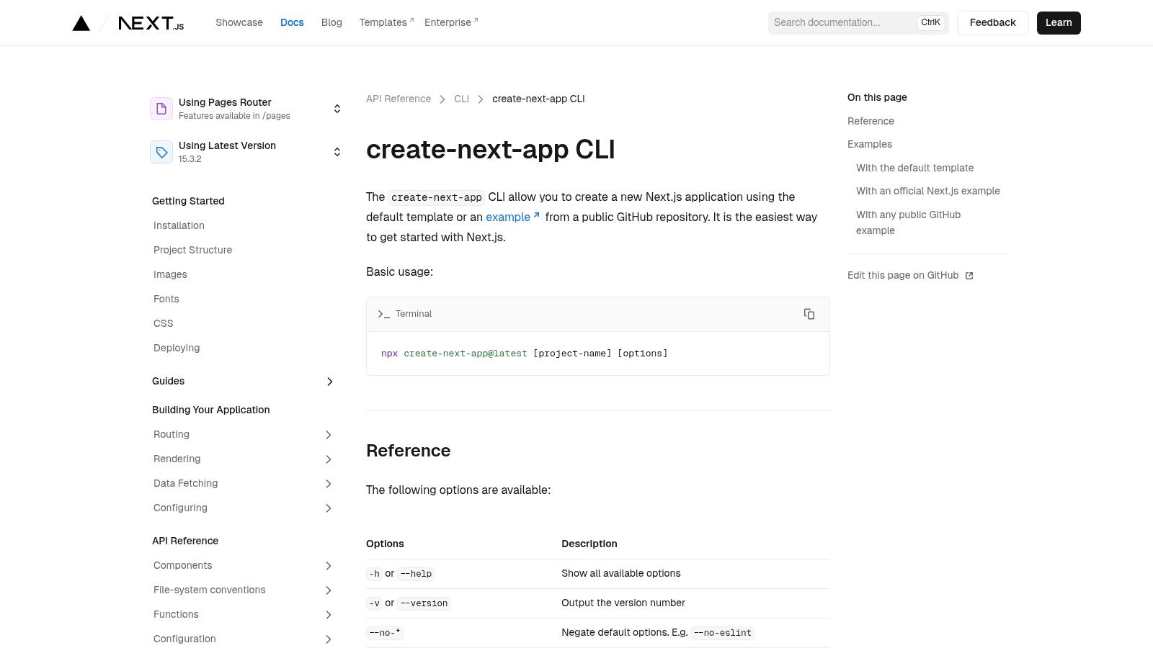1153x648 pixels.
Task: Jump to With the default template
Action: coord(914,168)
